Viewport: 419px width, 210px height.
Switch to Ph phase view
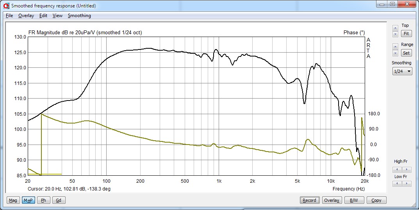pyautogui.click(x=44, y=200)
